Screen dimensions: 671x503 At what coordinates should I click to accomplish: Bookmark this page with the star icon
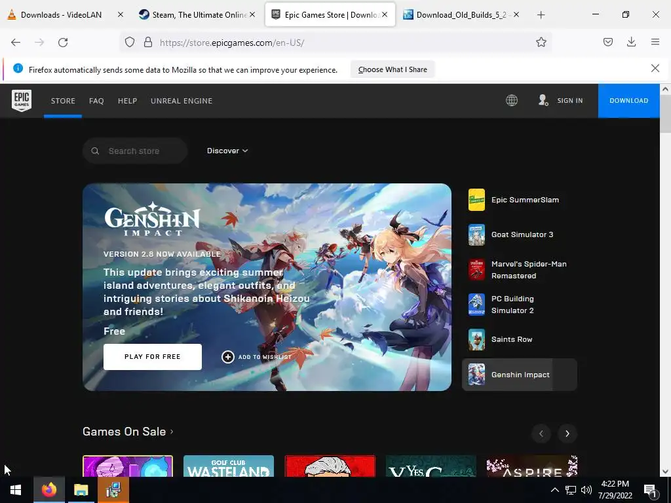coord(541,42)
